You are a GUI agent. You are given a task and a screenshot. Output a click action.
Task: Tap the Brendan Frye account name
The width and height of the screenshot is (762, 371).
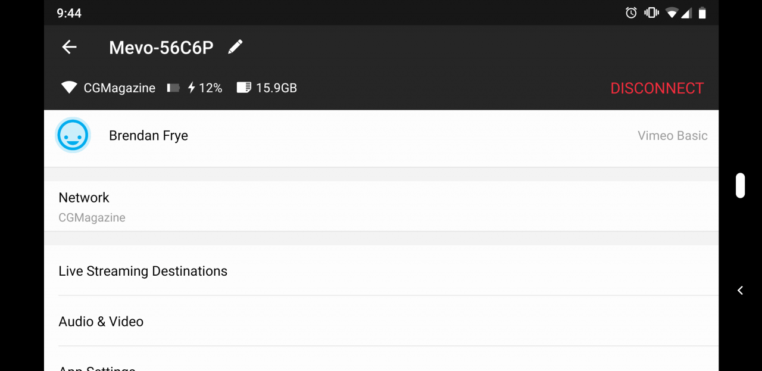point(148,136)
